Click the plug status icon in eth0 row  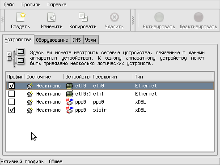30,86
